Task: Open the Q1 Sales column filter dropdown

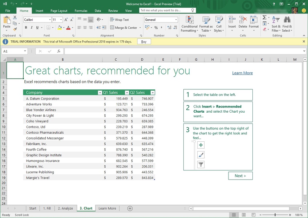Action: click(127, 93)
